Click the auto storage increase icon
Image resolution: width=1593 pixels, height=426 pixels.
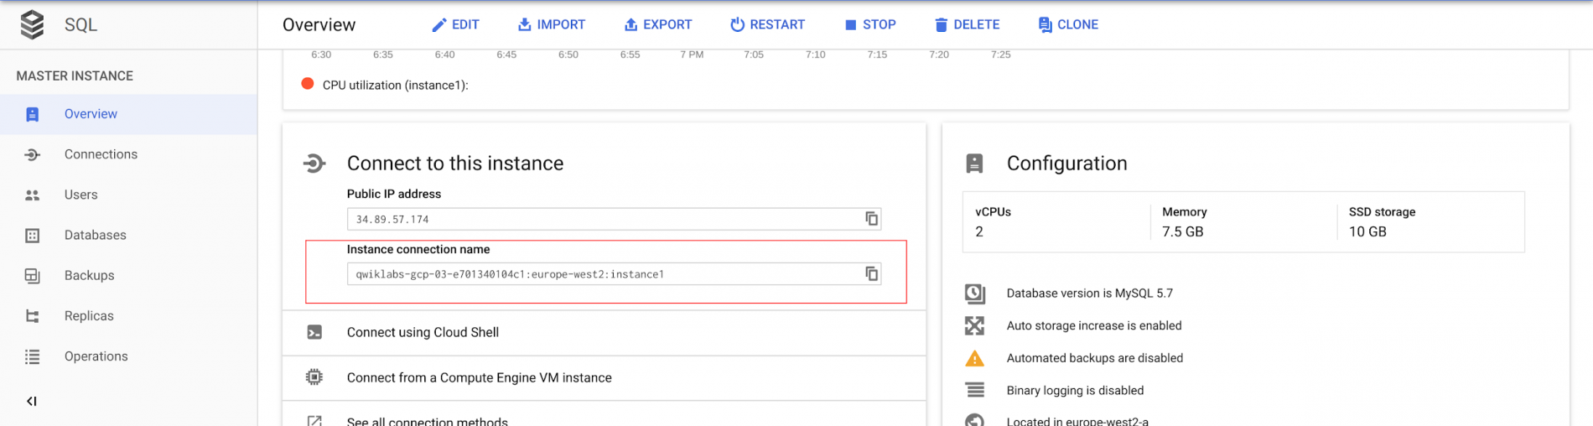pos(974,325)
